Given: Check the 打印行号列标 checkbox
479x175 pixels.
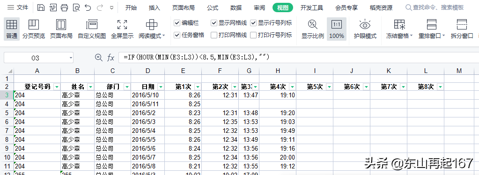Looking at the screenshot, I should click(x=253, y=35).
